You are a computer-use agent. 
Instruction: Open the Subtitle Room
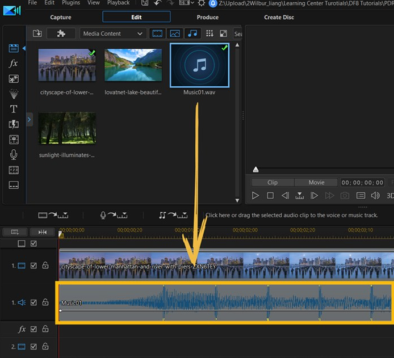click(x=14, y=186)
